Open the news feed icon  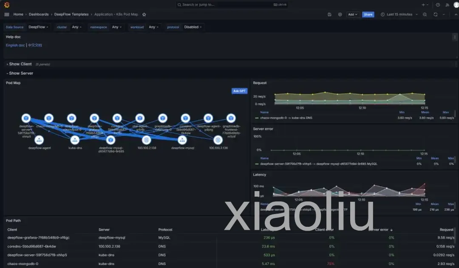(x=447, y=5)
